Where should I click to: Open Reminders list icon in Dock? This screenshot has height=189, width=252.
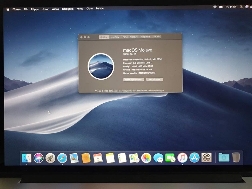(122, 158)
